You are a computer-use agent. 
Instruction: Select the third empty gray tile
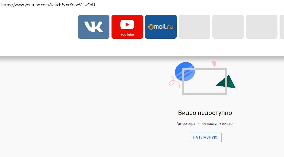pos(262,27)
